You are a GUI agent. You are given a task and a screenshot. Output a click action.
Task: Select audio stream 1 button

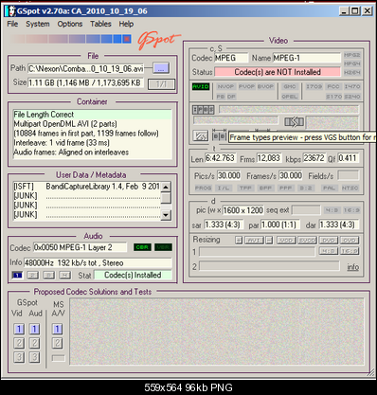[x=17, y=275]
